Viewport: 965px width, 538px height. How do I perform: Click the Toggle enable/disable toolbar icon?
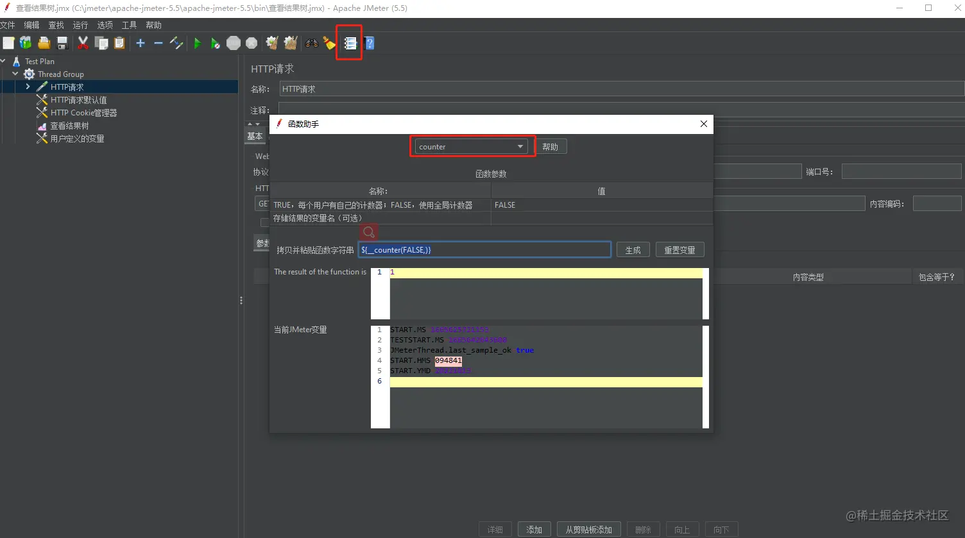click(x=176, y=43)
